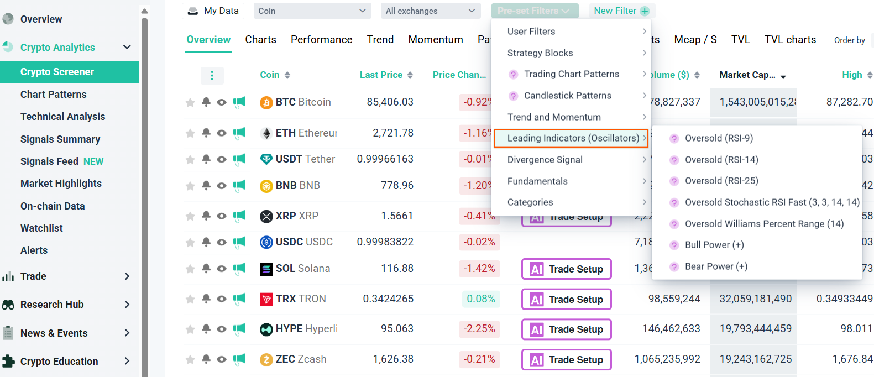This screenshot has height=377, width=874.
Task: Click the Crypto Education puzzle icon
Action: [x=8, y=362]
